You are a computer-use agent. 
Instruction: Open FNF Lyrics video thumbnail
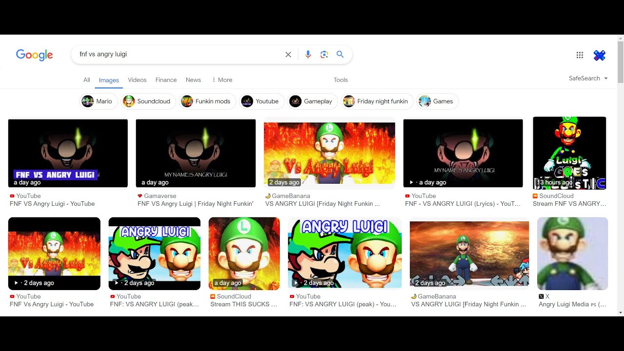pos(463,153)
